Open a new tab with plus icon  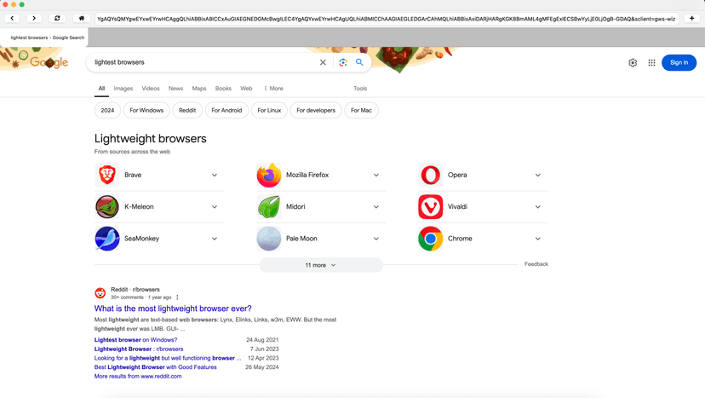691,18
